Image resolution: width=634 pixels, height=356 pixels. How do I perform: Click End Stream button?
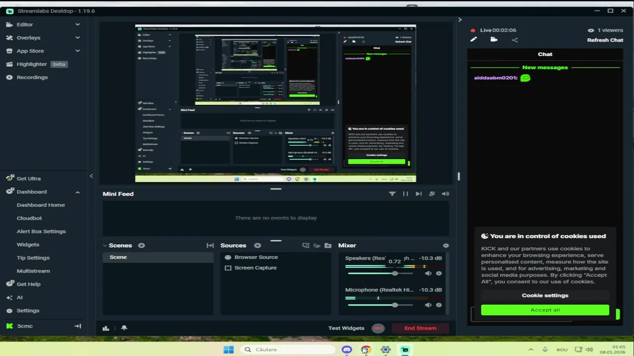(x=421, y=328)
